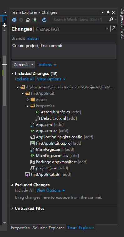124x237 pixels.
Task: Open the Actions dropdown menu
Action: (x=47, y=65)
